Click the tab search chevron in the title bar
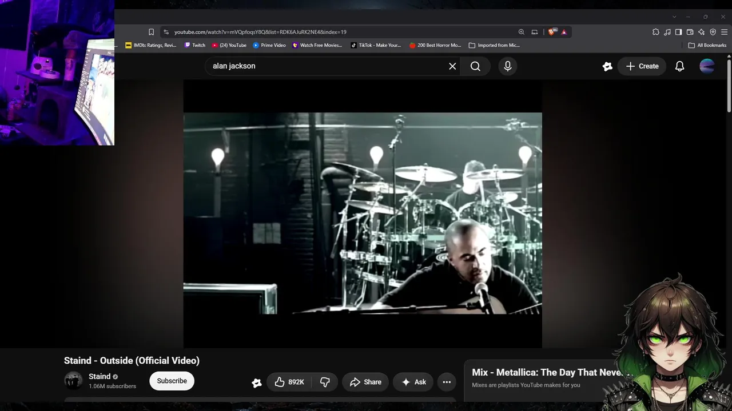The width and height of the screenshot is (732, 411). click(x=674, y=17)
